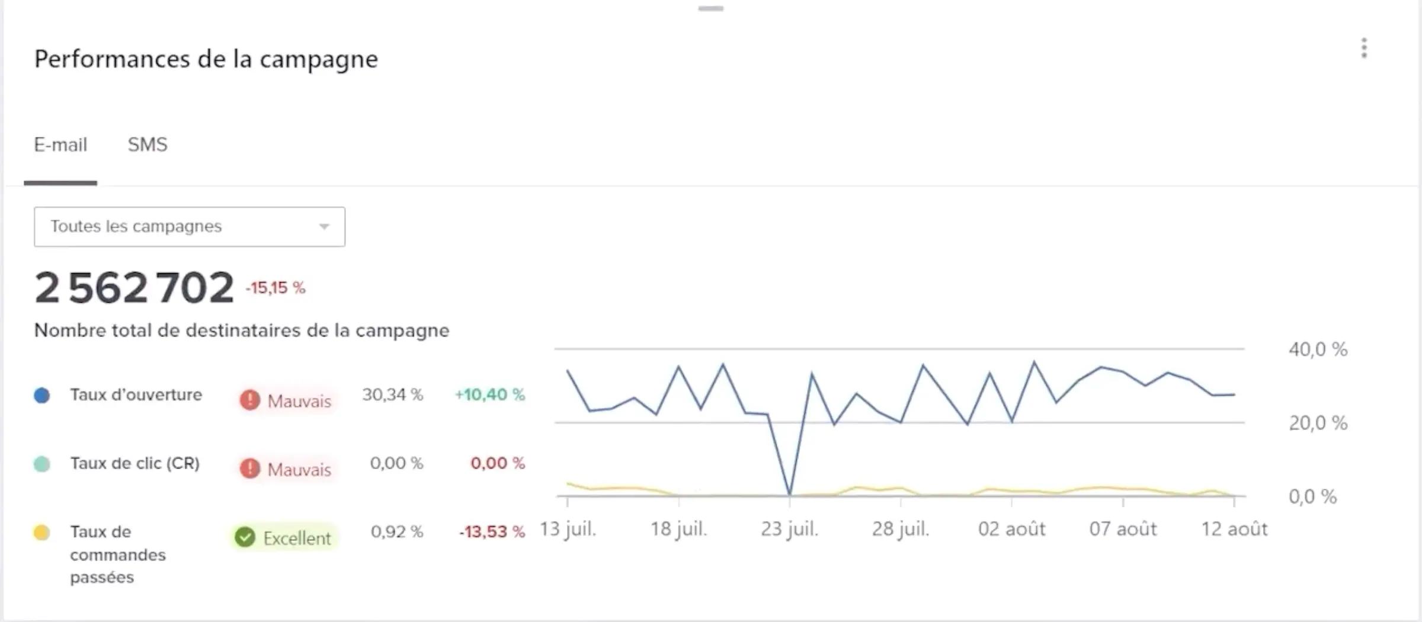
Task: Click the chart dip near 23 juil.
Action: [x=789, y=493]
